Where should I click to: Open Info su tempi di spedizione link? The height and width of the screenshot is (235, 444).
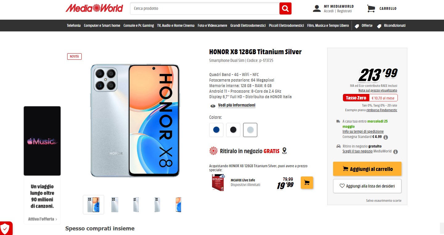(363, 132)
